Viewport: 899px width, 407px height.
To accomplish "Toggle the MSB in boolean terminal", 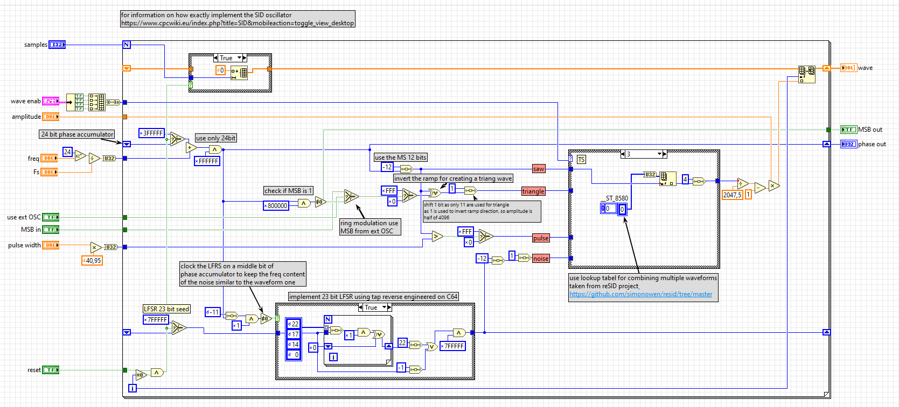I will [51, 230].
